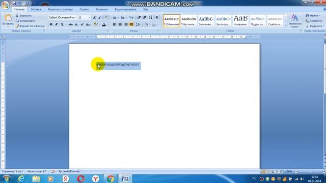Image resolution: width=326 pixels, height=183 pixels.
Task: Toggle superscript formatting
Action: pyautogui.click(x=82, y=24)
